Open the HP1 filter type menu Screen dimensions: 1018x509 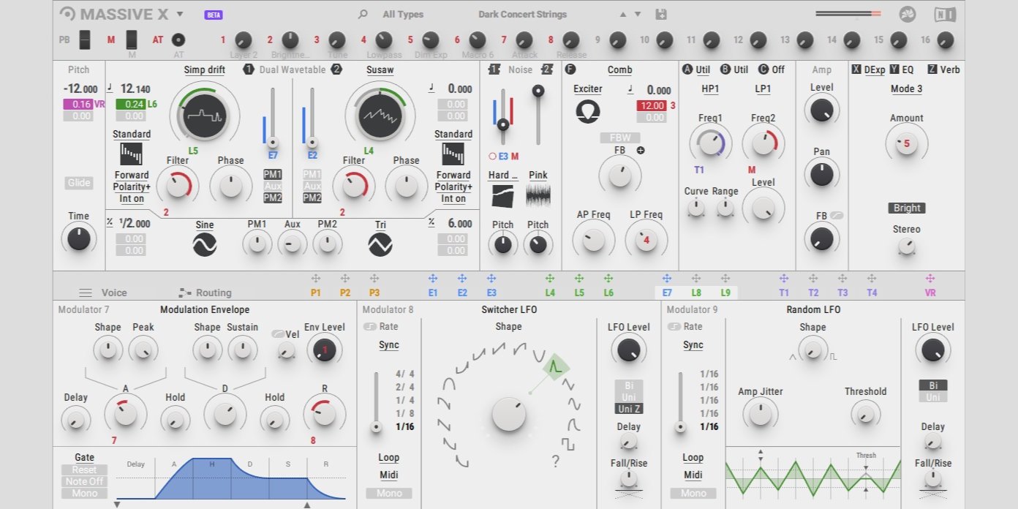(710, 88)
